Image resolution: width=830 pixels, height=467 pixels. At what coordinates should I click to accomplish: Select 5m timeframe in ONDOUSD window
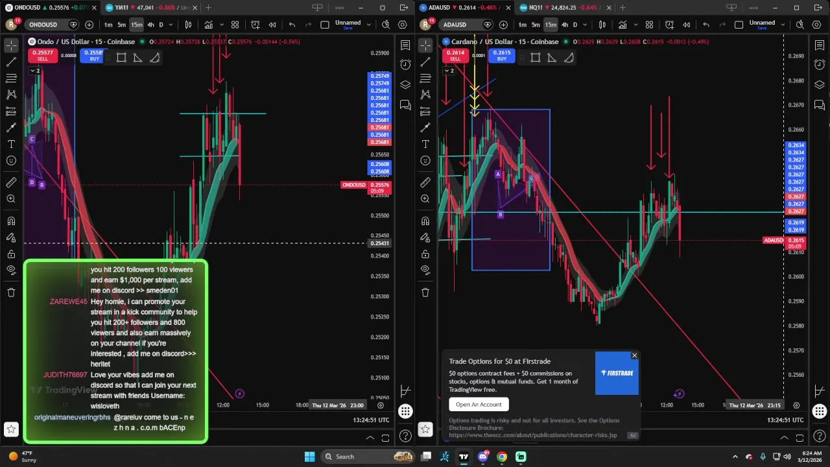pos(121,25)
